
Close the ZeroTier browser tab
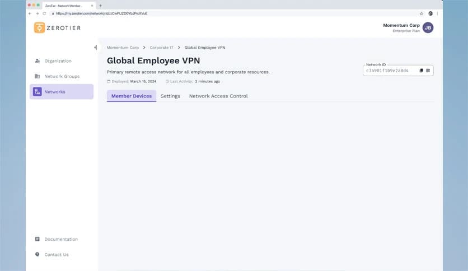92,6
